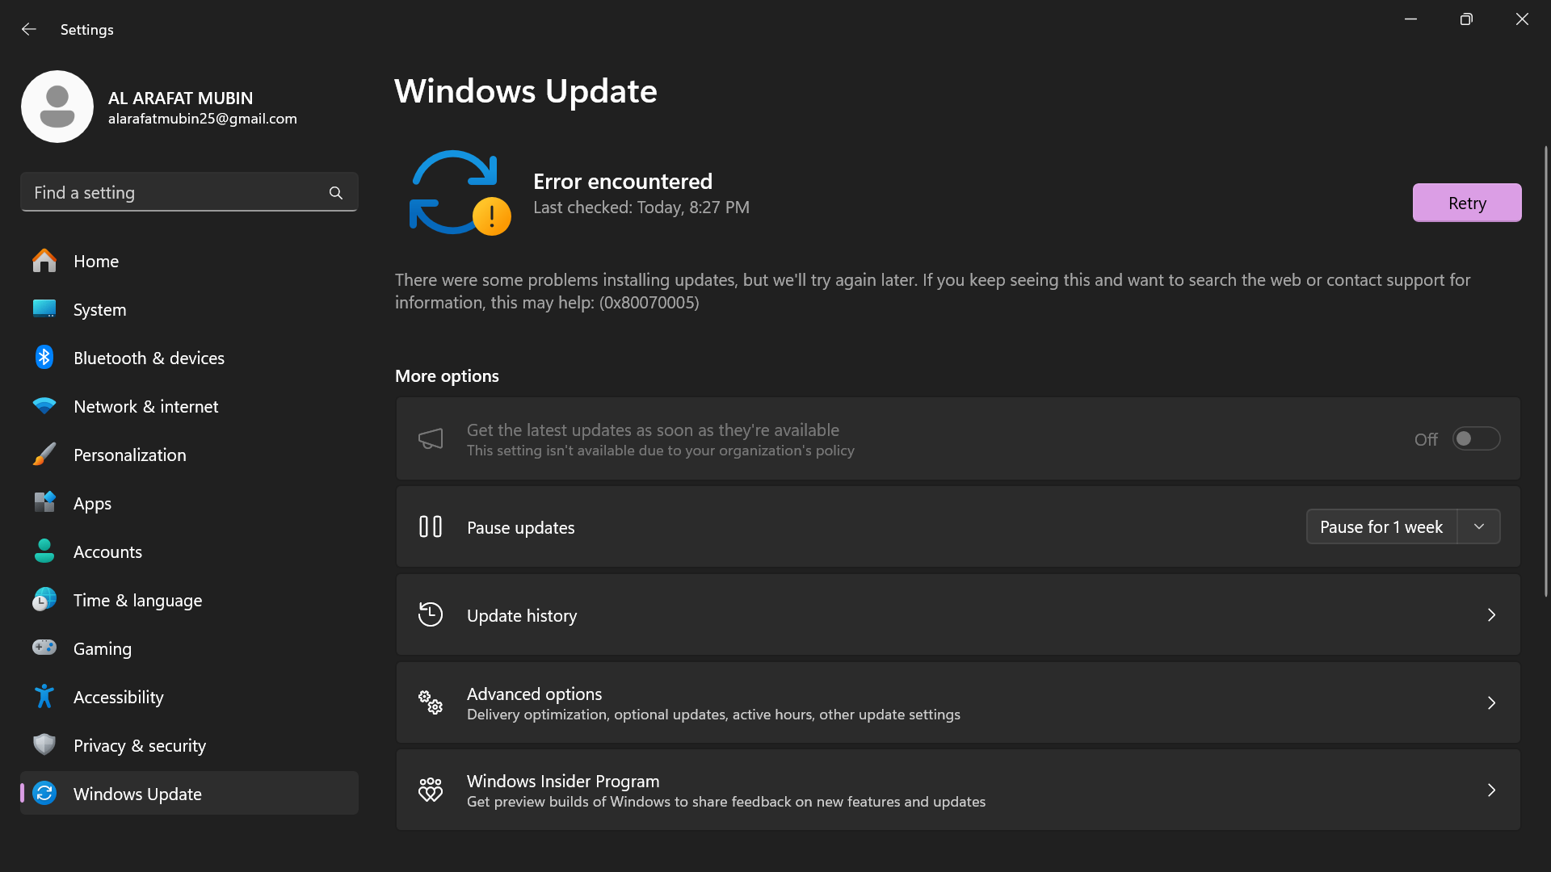Click the Gaming controller icon
Image resolution: width=1551 pixels, height=872 pixels.
point(44,648)
